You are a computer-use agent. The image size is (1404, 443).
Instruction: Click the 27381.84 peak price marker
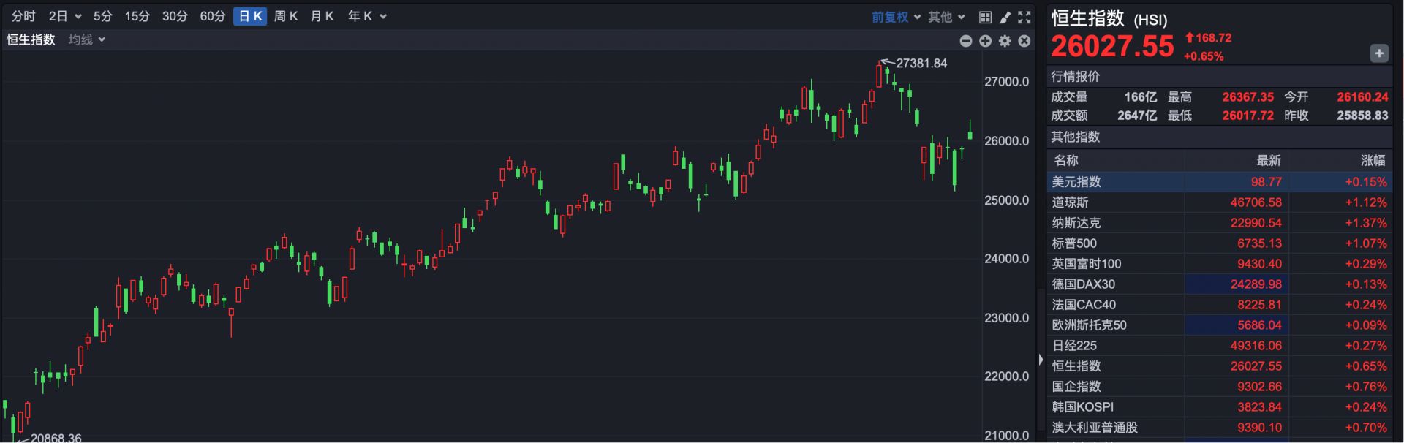point(921,64)
